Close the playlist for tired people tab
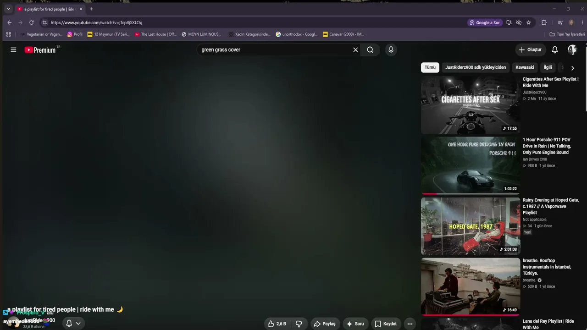This screenshot has width=587, height=330. (x=81, y=9)
